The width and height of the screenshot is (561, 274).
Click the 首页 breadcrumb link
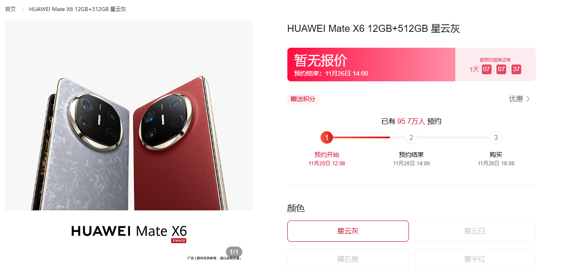tap(10, 9)
